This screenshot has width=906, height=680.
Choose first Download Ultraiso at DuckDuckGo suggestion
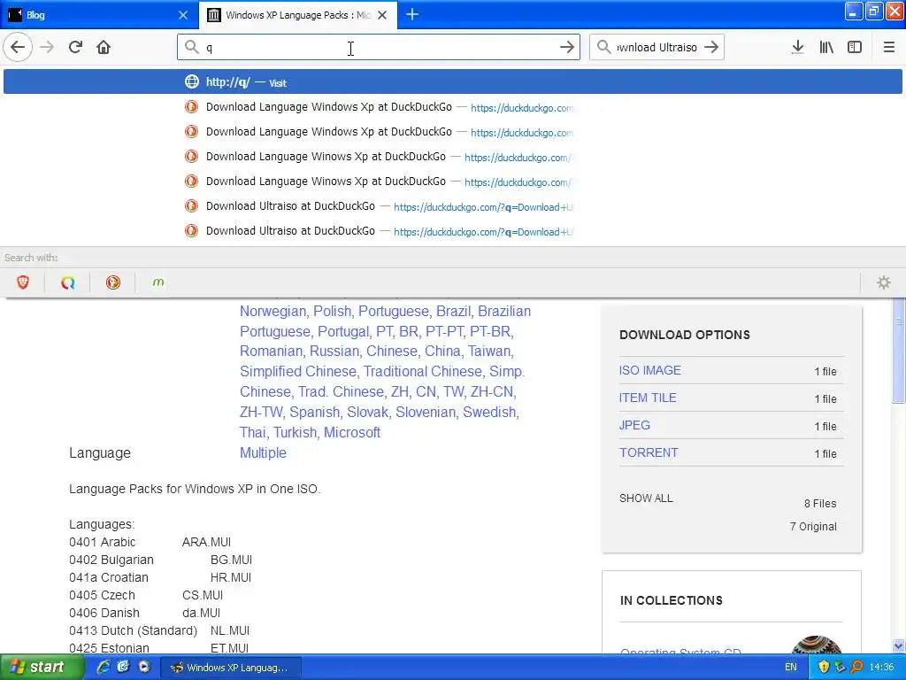[452, 205]
